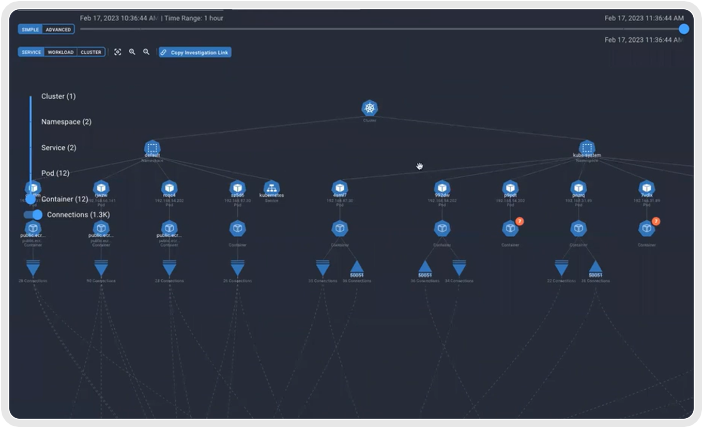Click the Copy Investigation Link button
Viewport: 703px width, 428px height.
(x=195, y=52)
